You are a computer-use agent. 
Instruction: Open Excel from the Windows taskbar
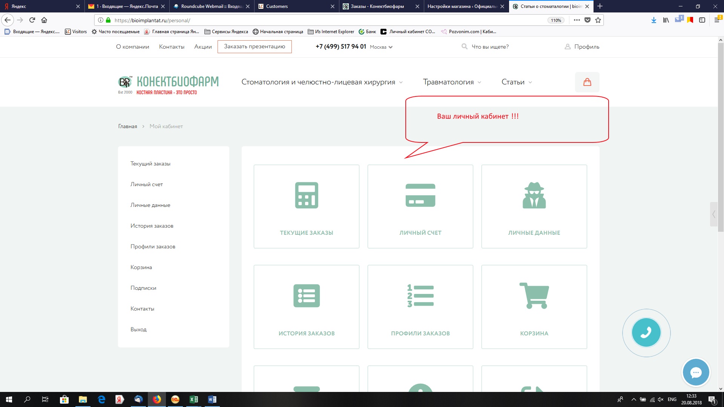pyautogui.click(x=194, y=399)
